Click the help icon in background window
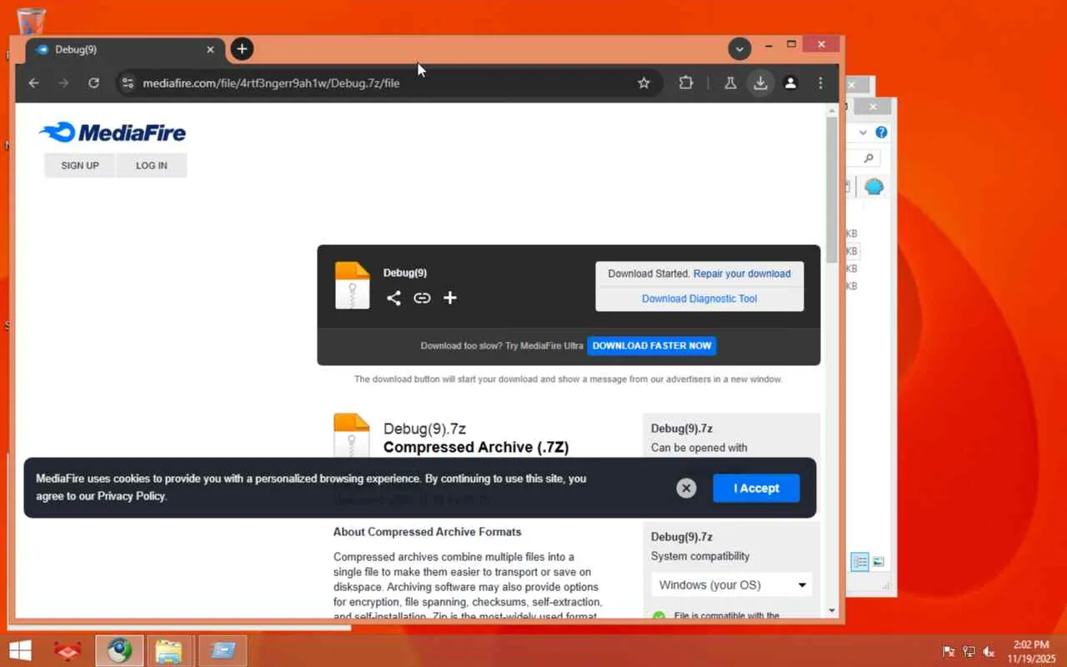The width and height of the screenshot is (1067, 667). tap(881, 133)
